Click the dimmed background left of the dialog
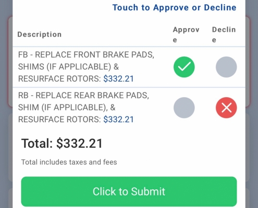Image resolution: width=258 pixels, height=208 pixels. [x=6, y=104]
